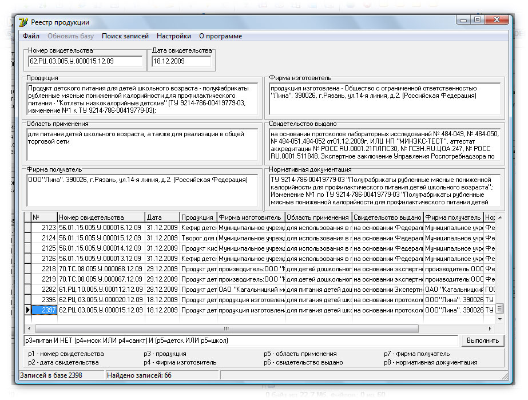Click the application icon in title bar
This screenshot has width=528, height=400.
pos(23,22)
